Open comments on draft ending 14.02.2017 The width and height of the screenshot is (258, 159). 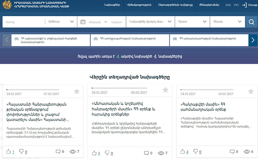tap(232, 151)
